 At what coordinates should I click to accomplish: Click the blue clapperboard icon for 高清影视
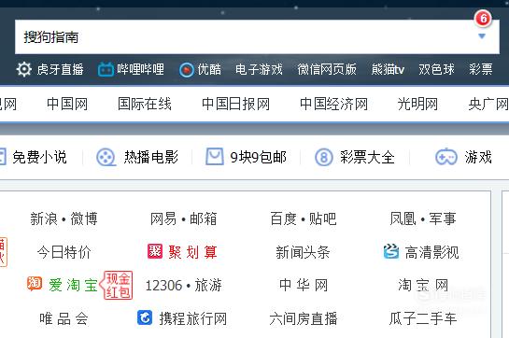click(391, 251)
